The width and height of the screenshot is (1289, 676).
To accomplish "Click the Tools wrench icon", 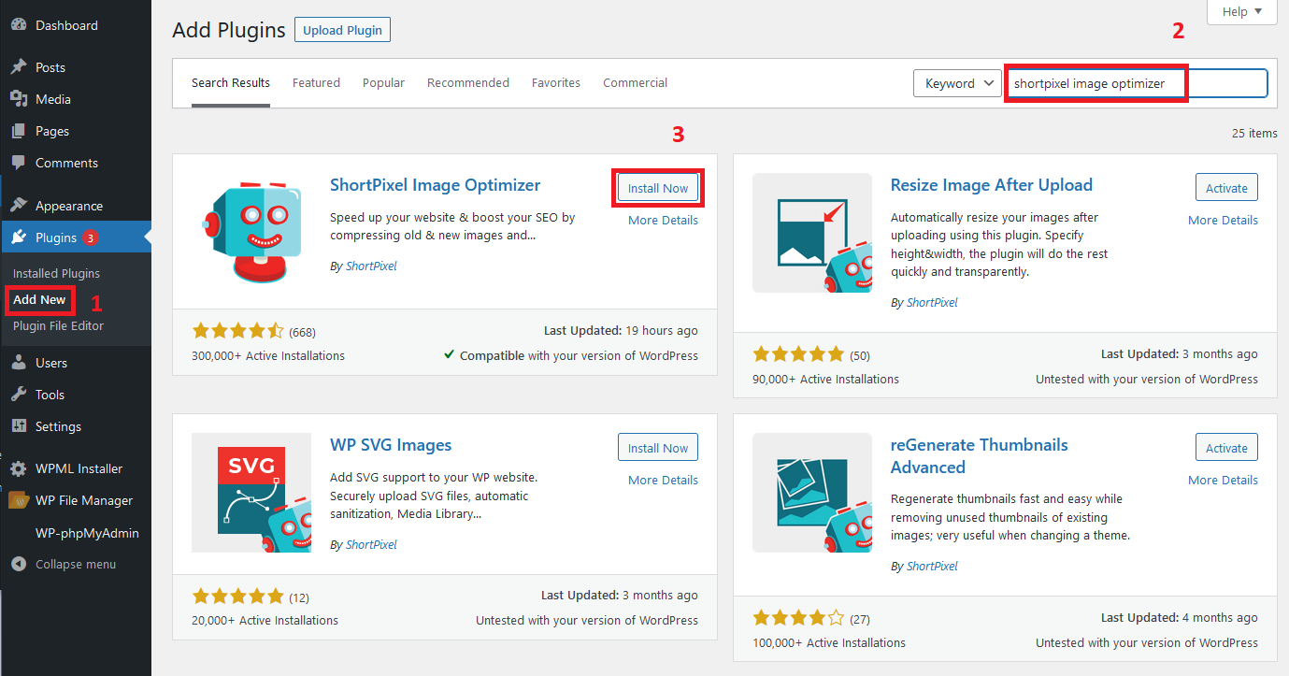I will pos(18,395).
